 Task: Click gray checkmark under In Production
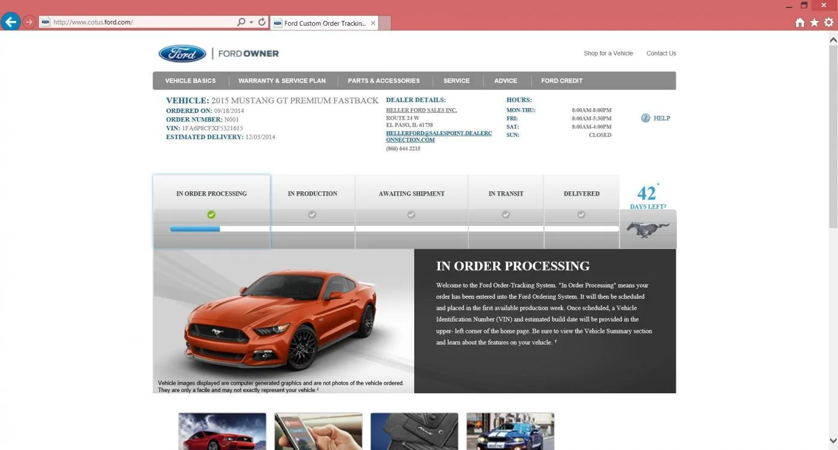(x=312, y=215)
